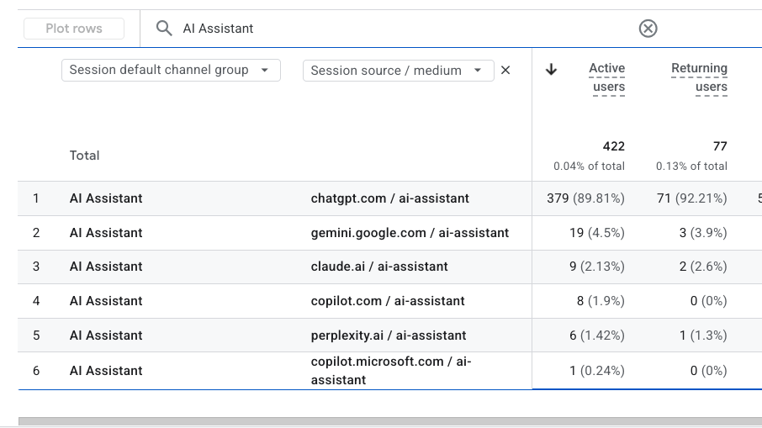Click '0.04% of total' text
The image size is (762, 428).
(x=589, y=166)
